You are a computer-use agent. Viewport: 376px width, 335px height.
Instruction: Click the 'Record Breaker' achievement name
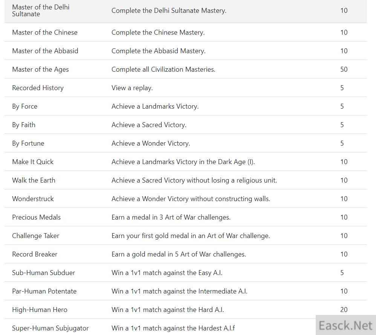[x=35, y=254]
